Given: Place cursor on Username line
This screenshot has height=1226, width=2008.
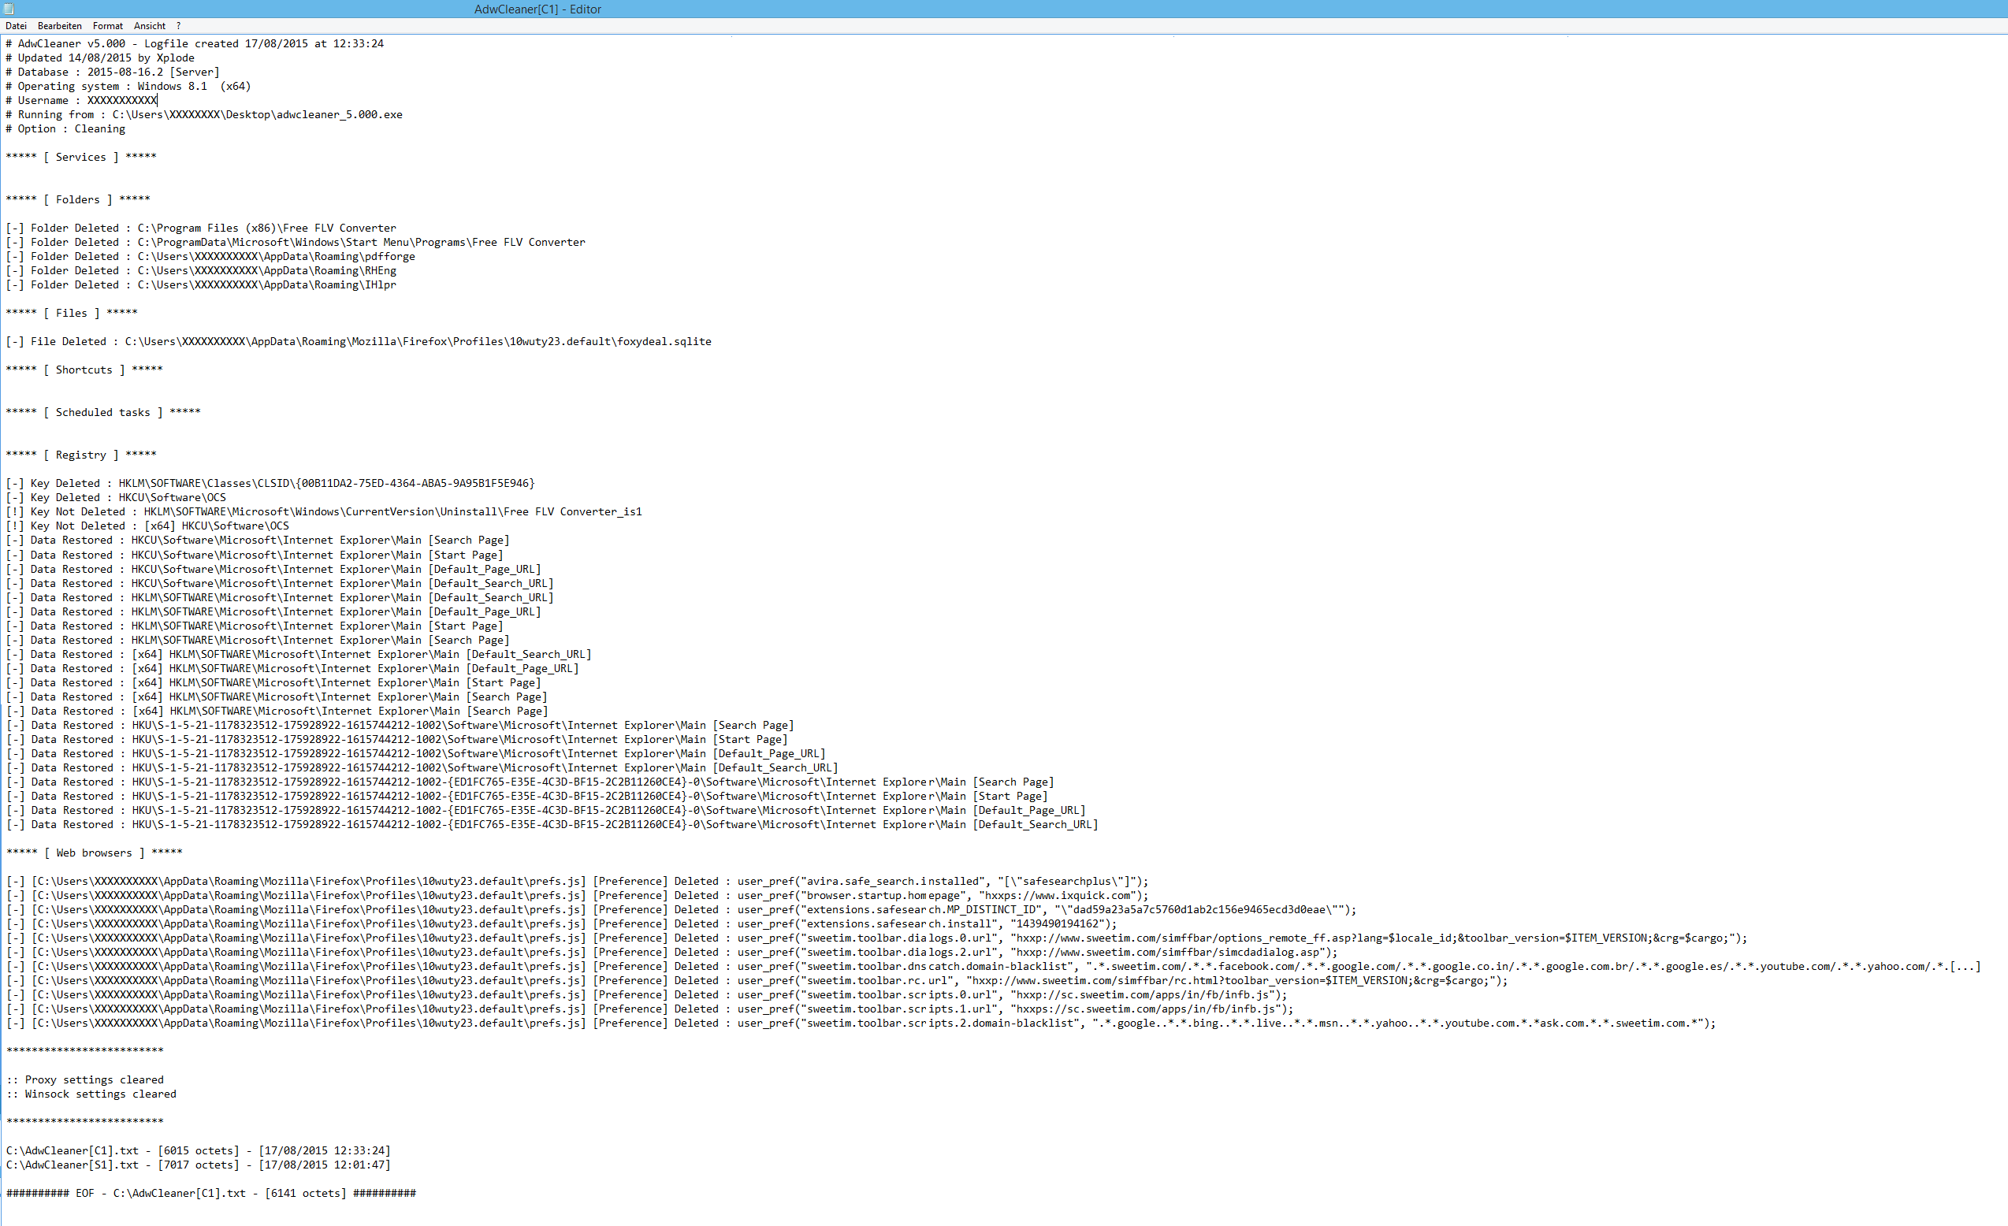Looking at the screenshot, I should (81, 100).
